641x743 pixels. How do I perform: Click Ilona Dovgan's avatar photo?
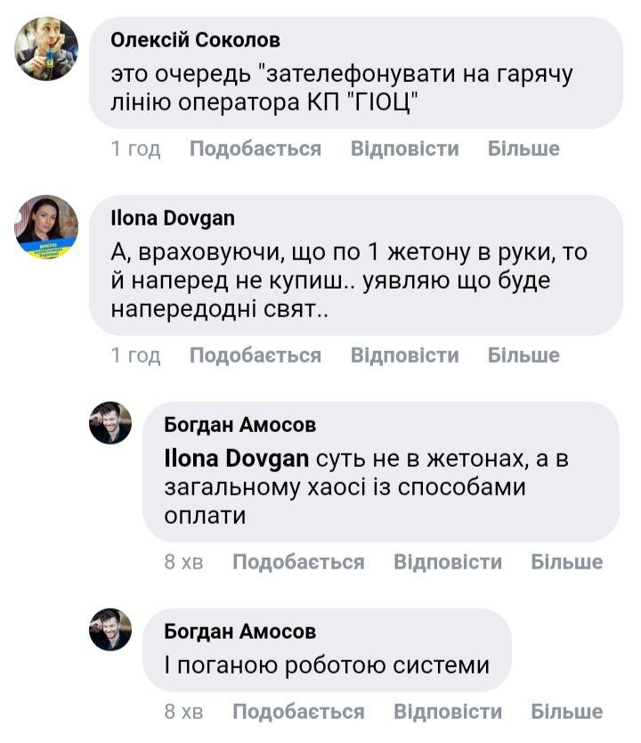pyautogui.click(x=46, y=227)
